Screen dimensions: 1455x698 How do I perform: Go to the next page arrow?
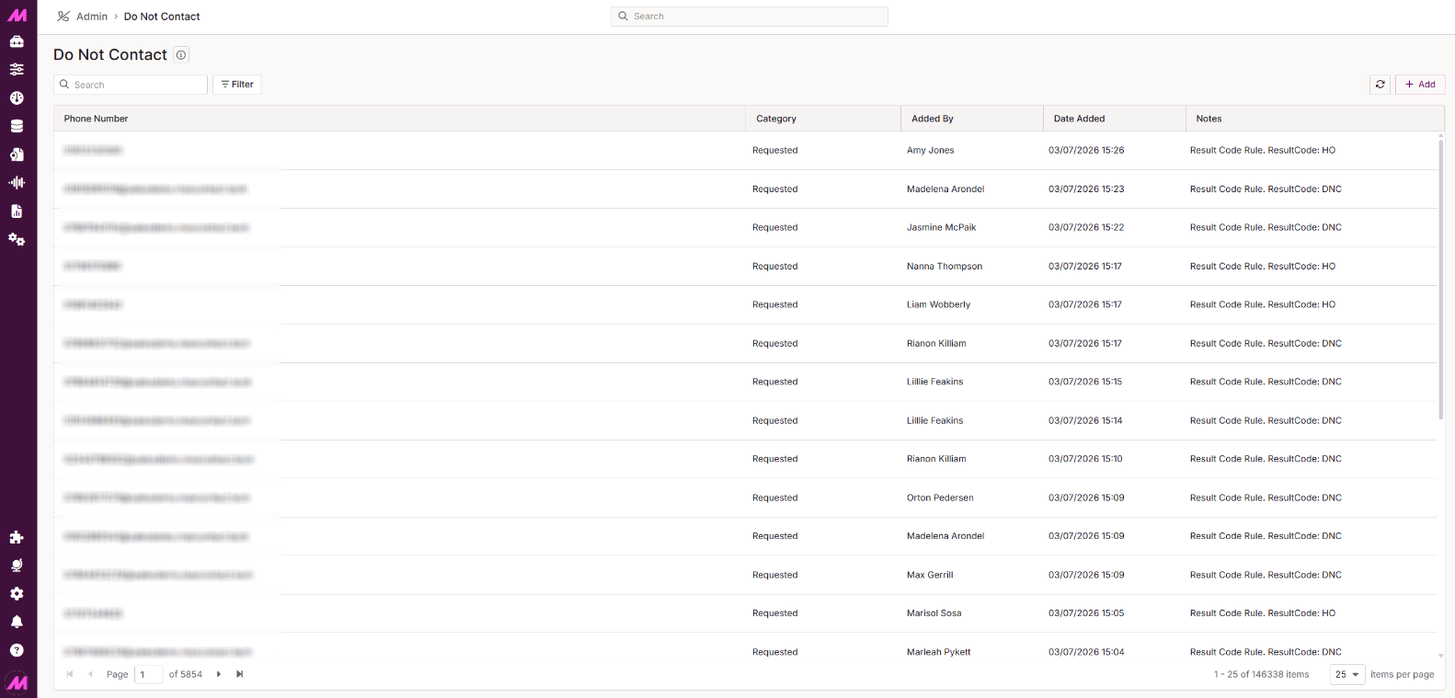219,674
